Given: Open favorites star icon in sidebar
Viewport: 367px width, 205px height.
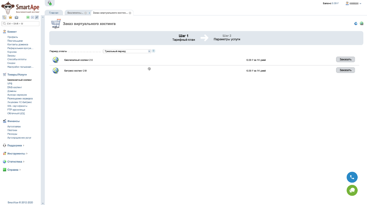Looking at the screenshot, I should point(10,17).
